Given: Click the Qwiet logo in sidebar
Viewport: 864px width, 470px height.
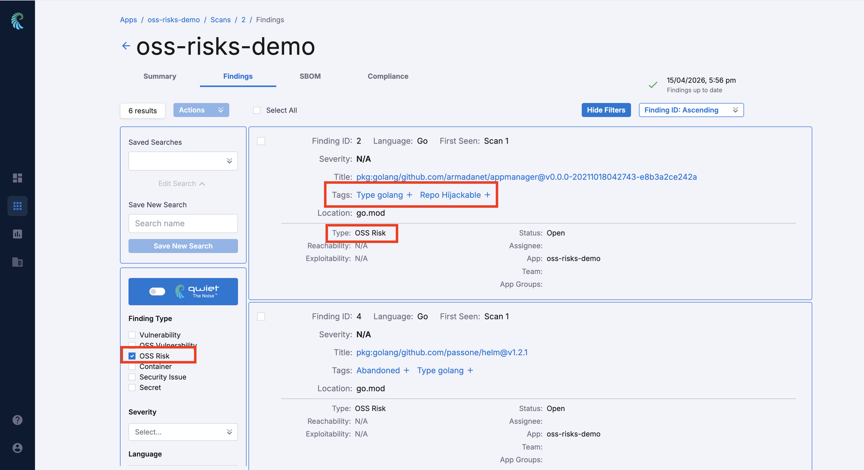Looking at the screenshot, I should (17, 21).
